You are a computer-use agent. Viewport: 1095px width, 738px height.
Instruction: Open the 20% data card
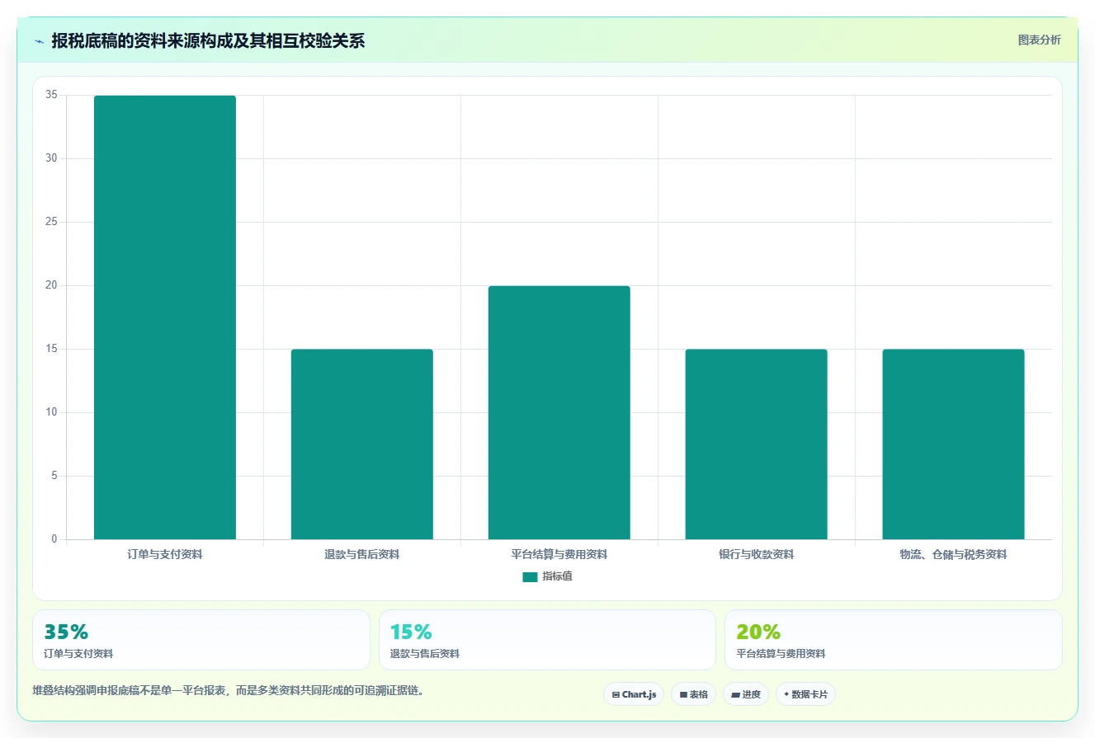(894, 640)
